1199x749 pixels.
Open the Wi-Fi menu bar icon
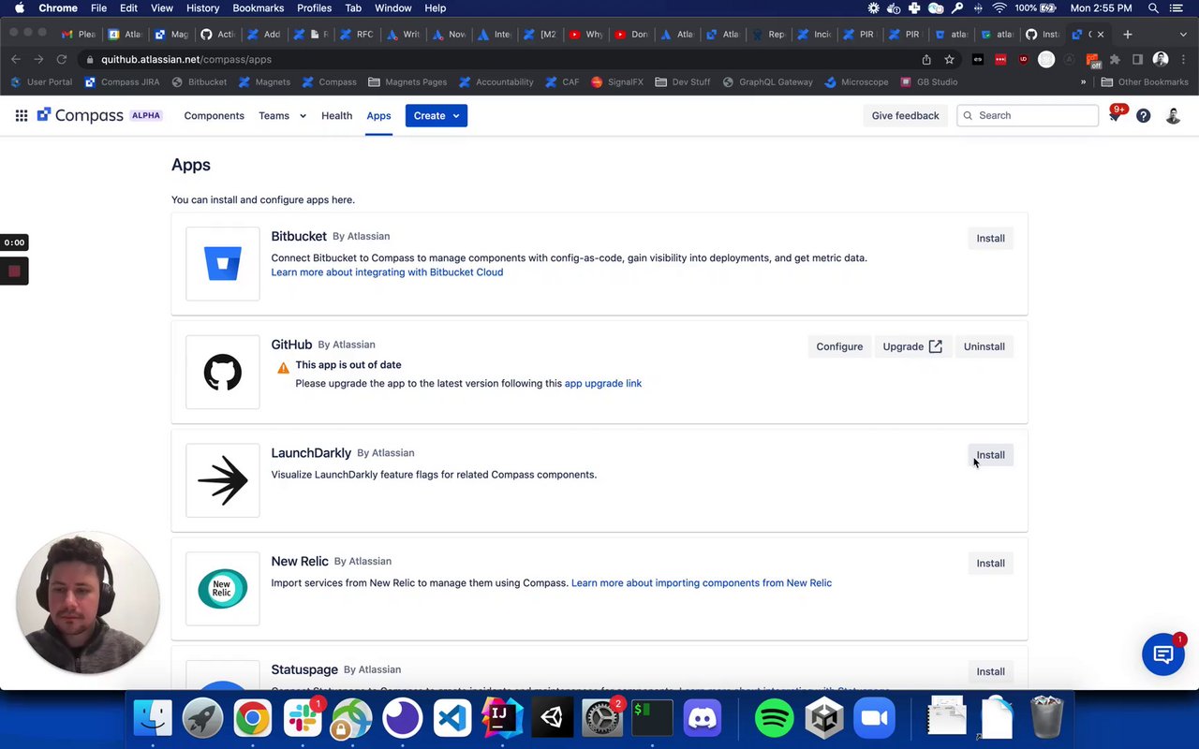click(999, 7)
